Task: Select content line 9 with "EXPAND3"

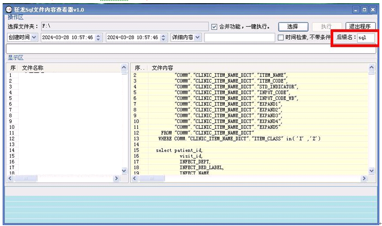Action: point(250,115)
